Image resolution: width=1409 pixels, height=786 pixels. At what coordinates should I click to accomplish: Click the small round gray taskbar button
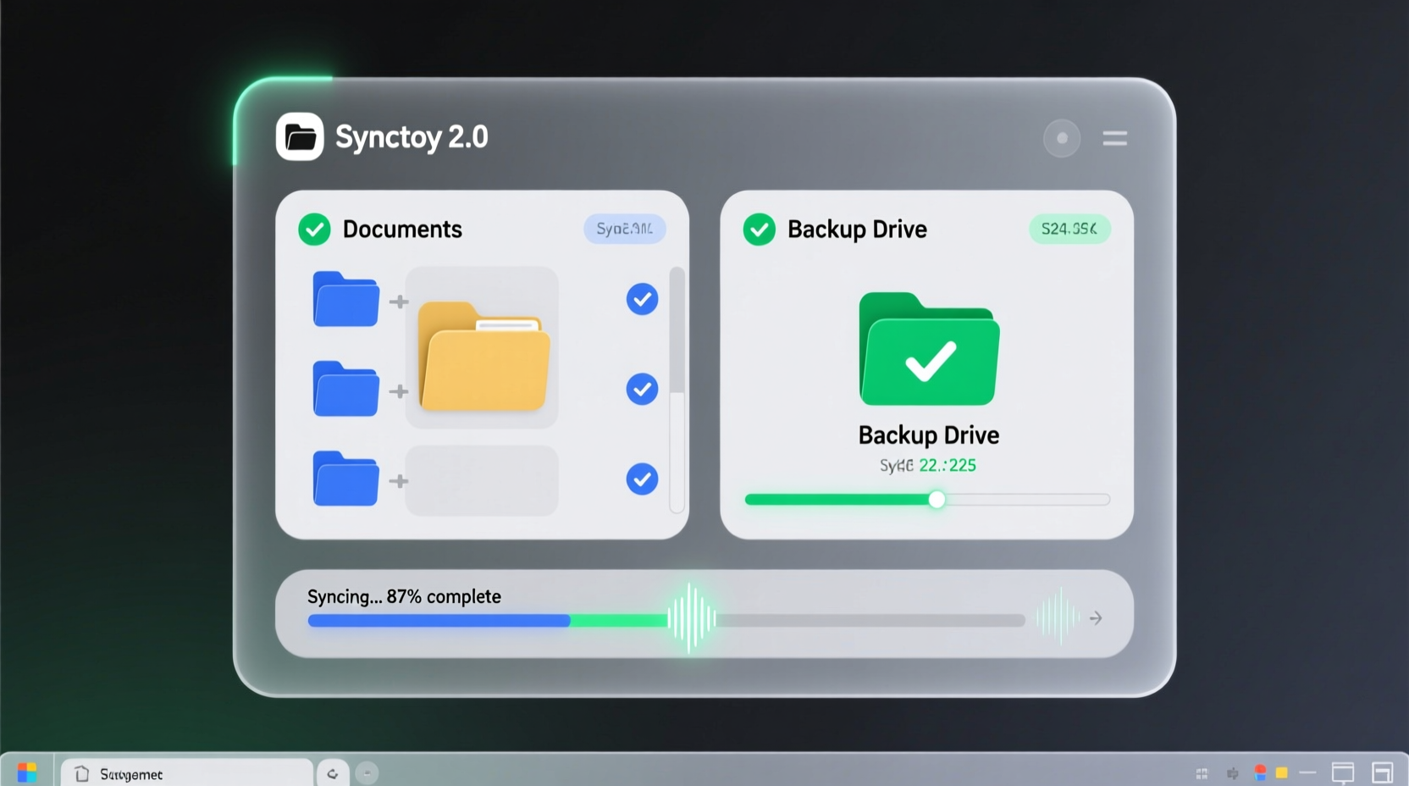tap(367, 773)
